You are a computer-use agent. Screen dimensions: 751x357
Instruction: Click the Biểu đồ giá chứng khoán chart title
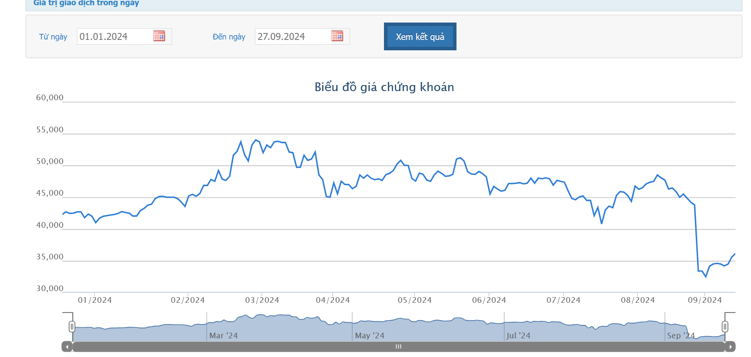tap(384, 87)
